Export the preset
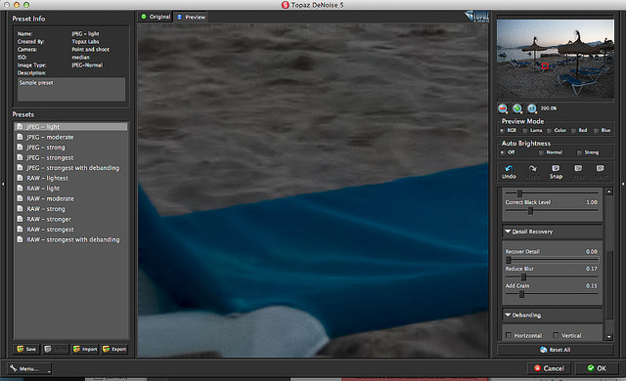 click(x=114, y=349)
